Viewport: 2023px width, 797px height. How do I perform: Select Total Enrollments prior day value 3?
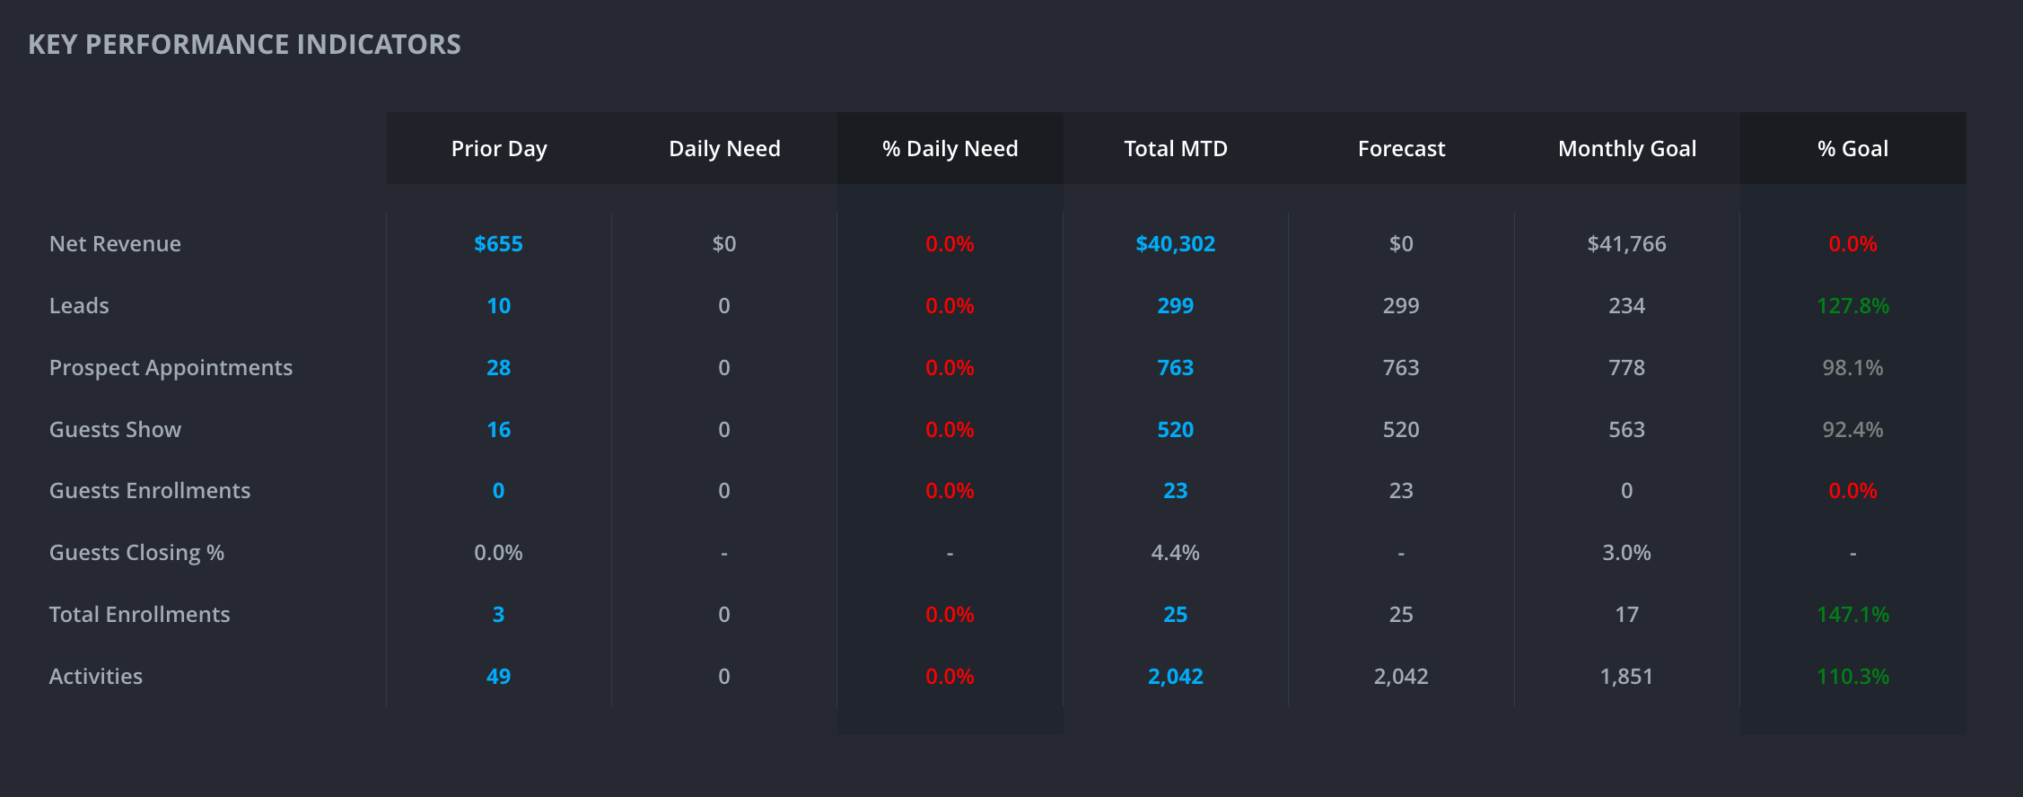(498, 615)
